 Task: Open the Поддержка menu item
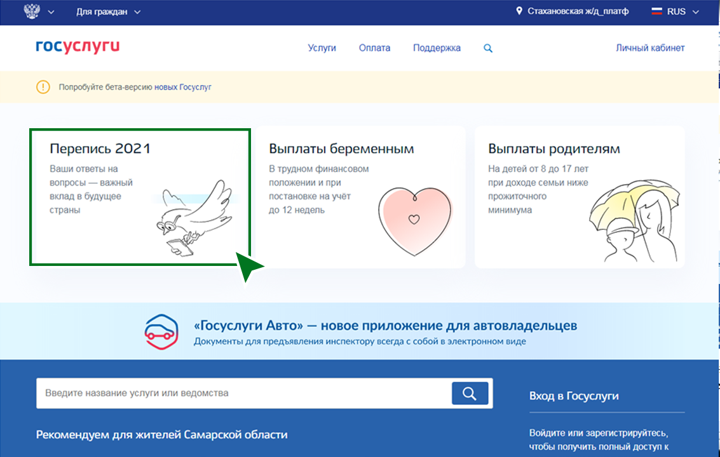[437, 48]
